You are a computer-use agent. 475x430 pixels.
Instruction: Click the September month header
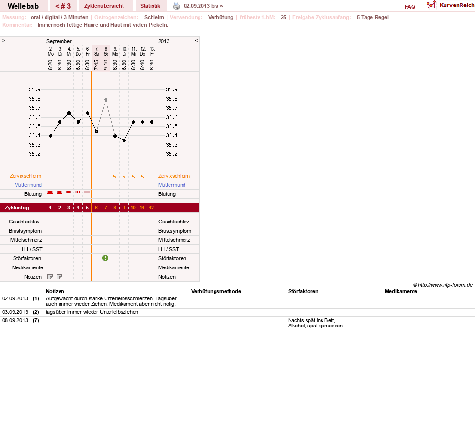59,41
